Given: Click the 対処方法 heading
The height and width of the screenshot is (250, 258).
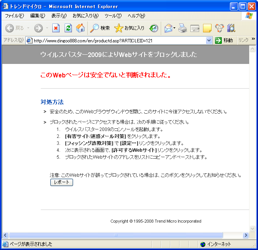Looking at the screenshot, I should (52, 102).
